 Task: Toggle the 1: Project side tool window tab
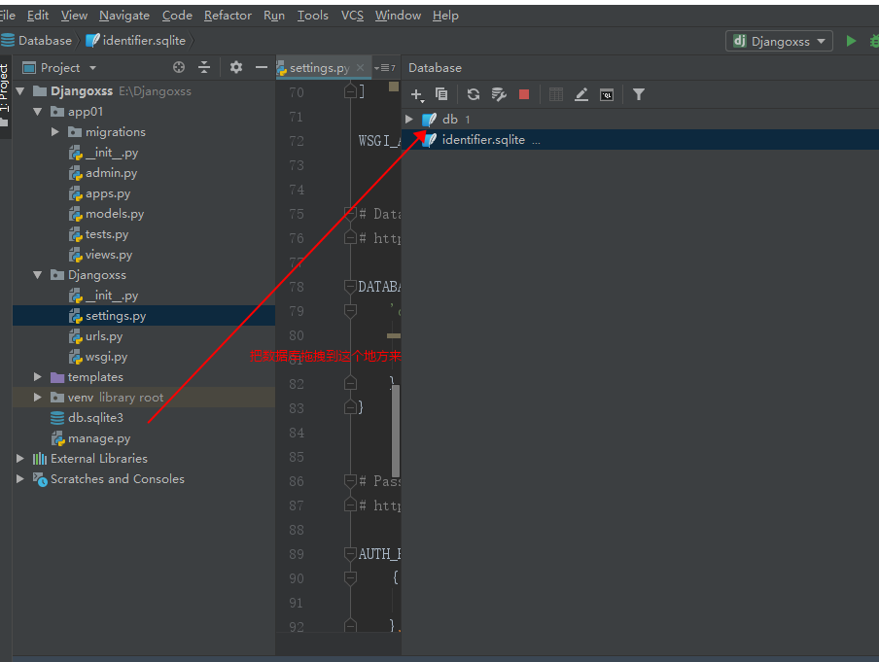pos(5,89)
